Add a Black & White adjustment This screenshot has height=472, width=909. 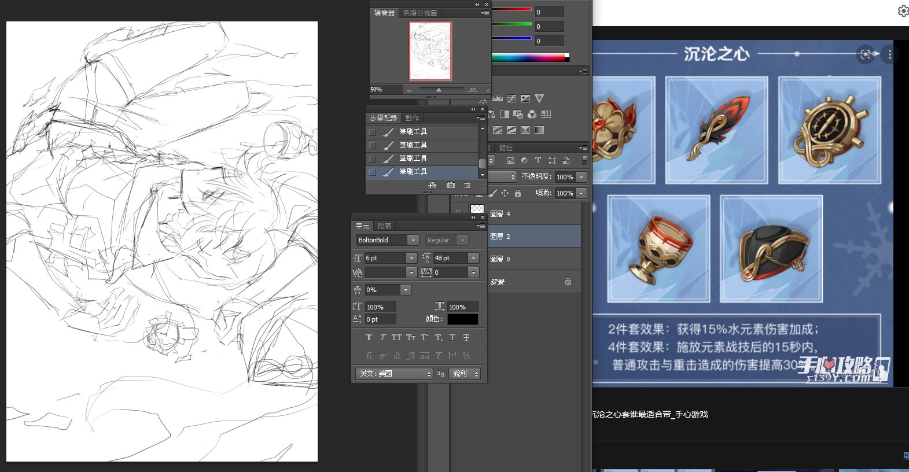coord(505,115)
